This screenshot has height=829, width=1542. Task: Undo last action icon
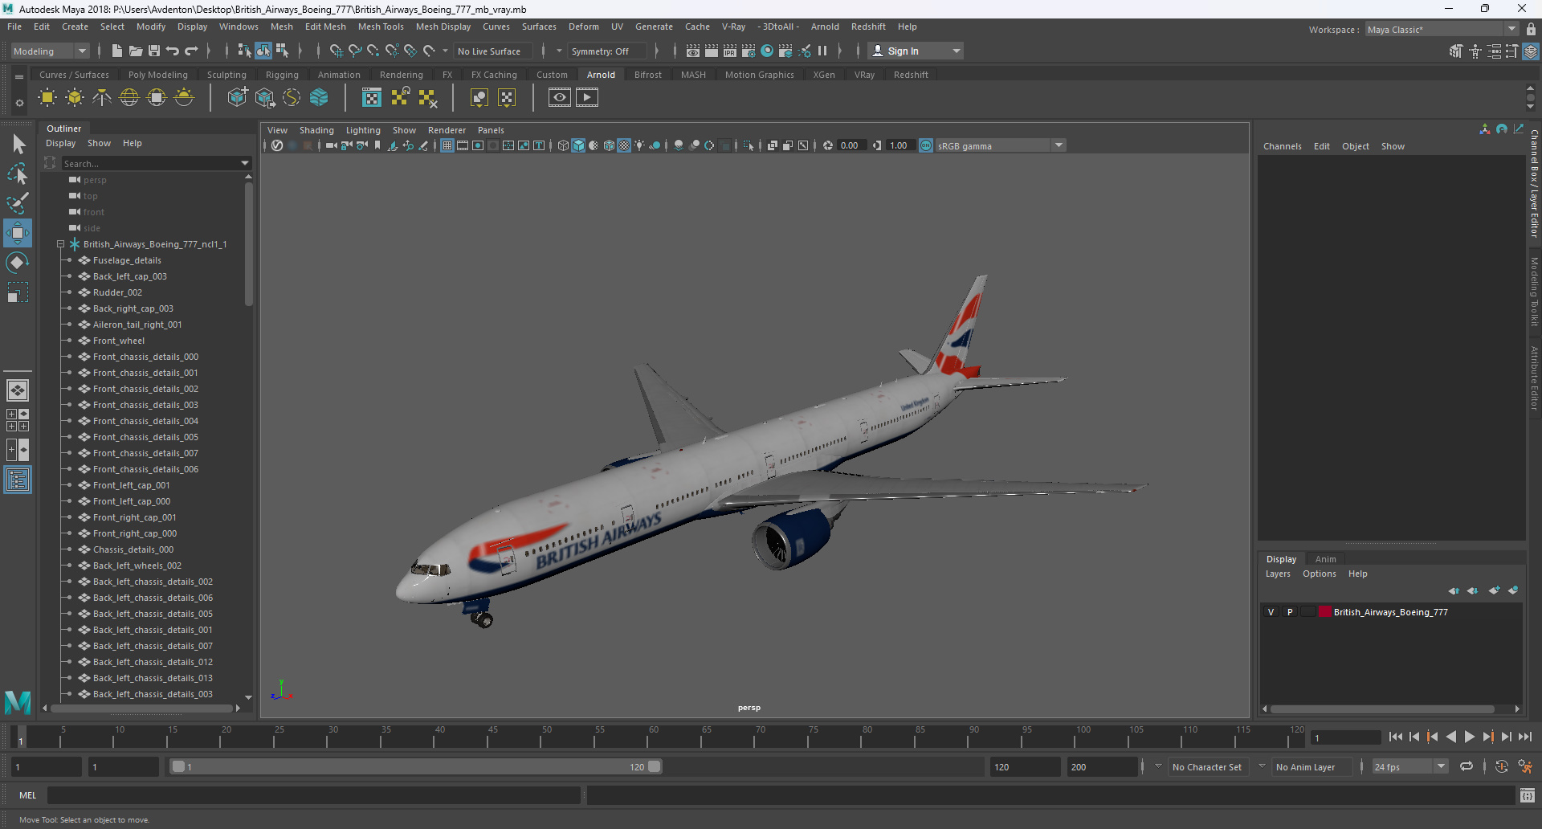coord(173,51)
